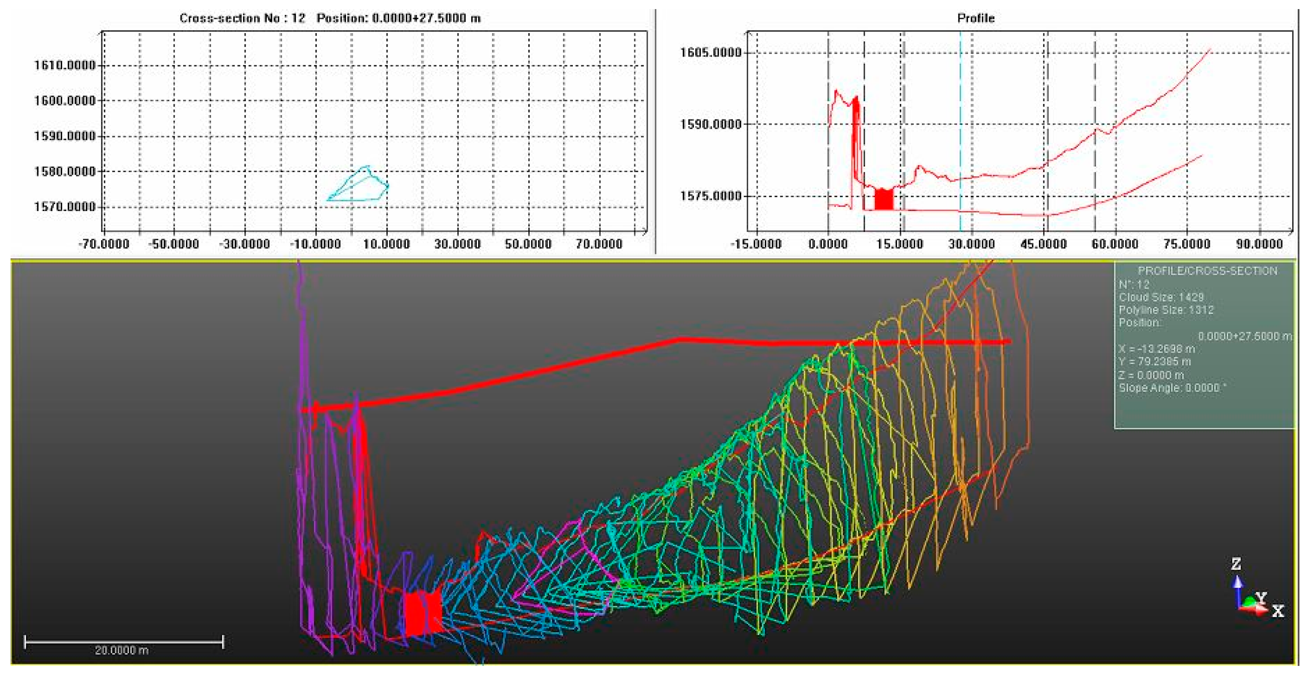Select the red square marker in Profile plot
Viewport: 1310px width, 675px height.
[883, 199]
